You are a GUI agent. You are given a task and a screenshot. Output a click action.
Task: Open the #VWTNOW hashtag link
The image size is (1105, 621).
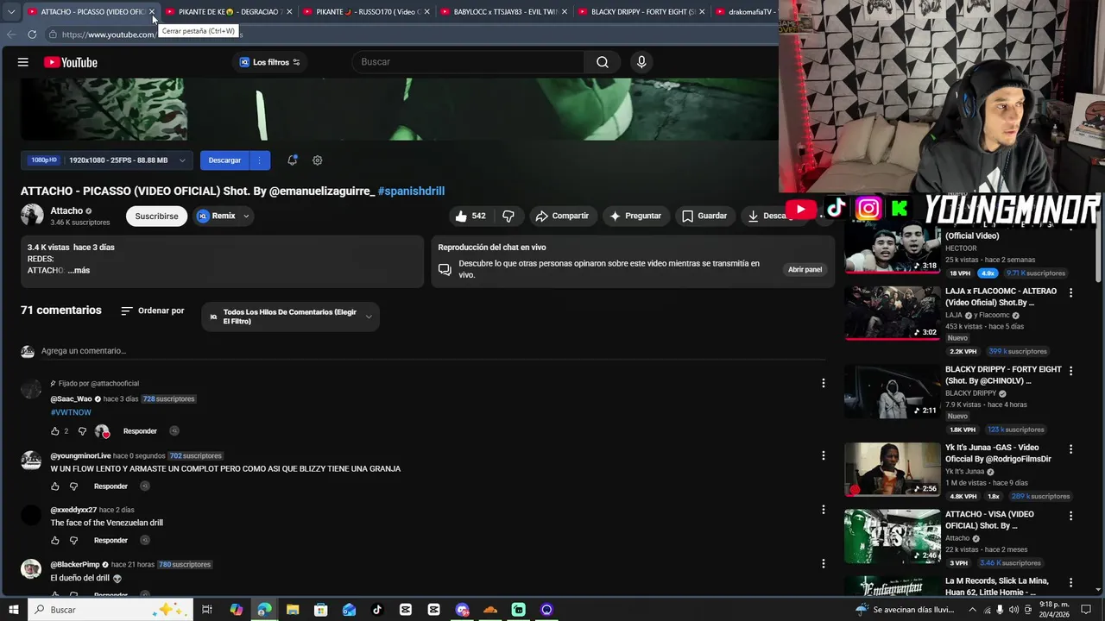(71, 412)
